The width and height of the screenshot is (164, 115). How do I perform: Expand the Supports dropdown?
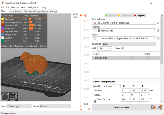(129, 44)
